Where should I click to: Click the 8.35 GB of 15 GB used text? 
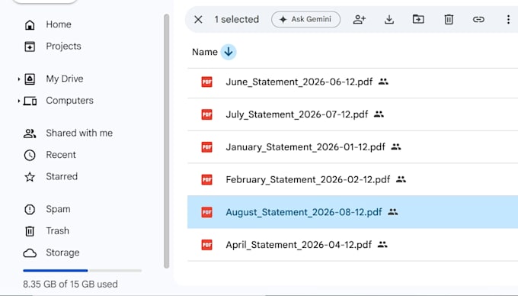click(70, 284)
